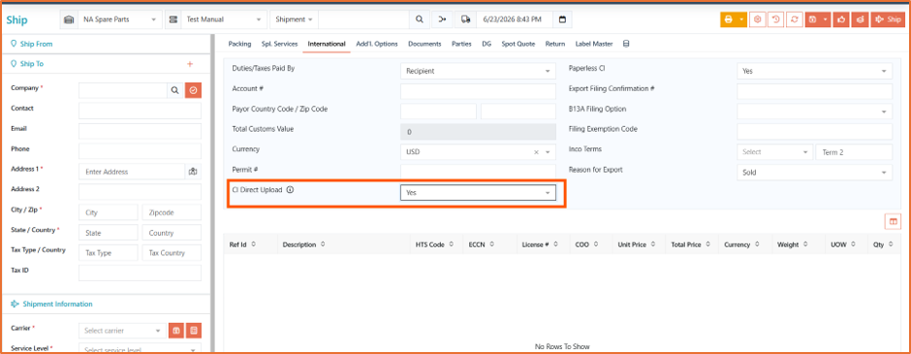Open the Reason for Export dropdown
The image size is (911, 354).
(814, 173)
